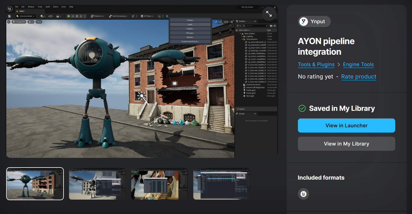Expand the Lighting folder in the Outliner
Viewport: 412px width, 214px height.
tap(242, 36)
